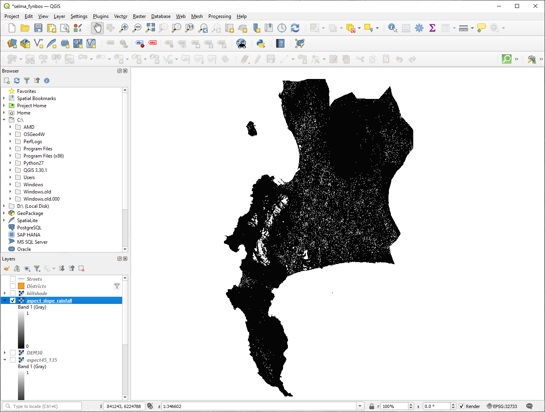Open the map scale dropdown
Image resolution: width=545 pixels, height=412 pixels.
click(x=360, y=406)
